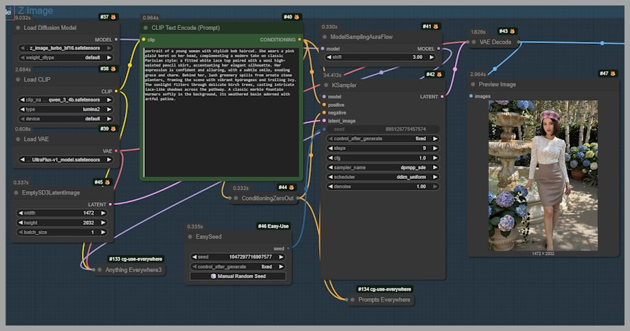Collapse the KSampler node using its title dot
Screen dimensions: 630x331
point(325,86)
